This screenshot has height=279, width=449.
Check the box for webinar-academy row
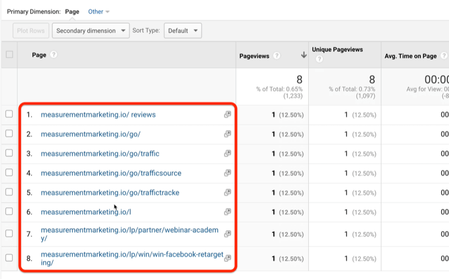[x=9, y=234]
